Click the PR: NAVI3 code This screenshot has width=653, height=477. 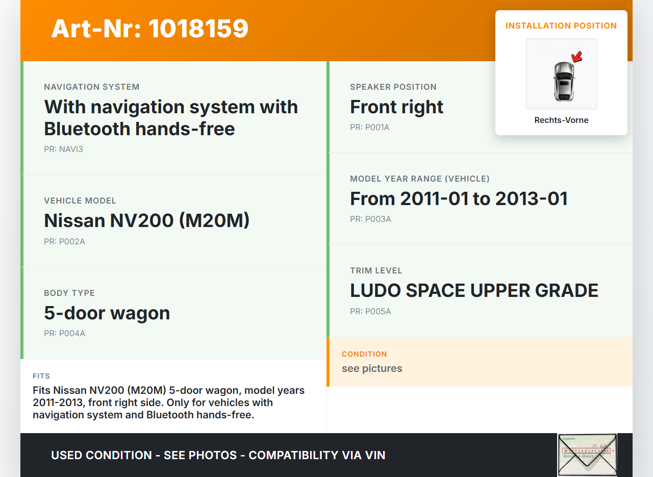click(63, 149)
